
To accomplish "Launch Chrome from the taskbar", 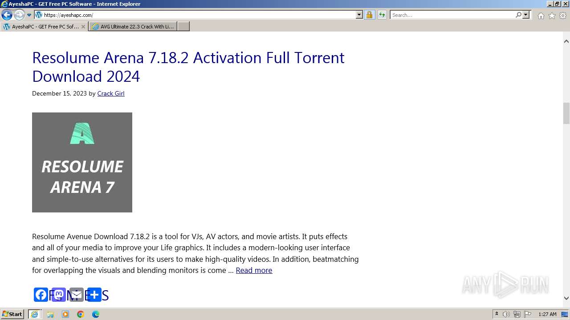I will (x=81, y=314).
